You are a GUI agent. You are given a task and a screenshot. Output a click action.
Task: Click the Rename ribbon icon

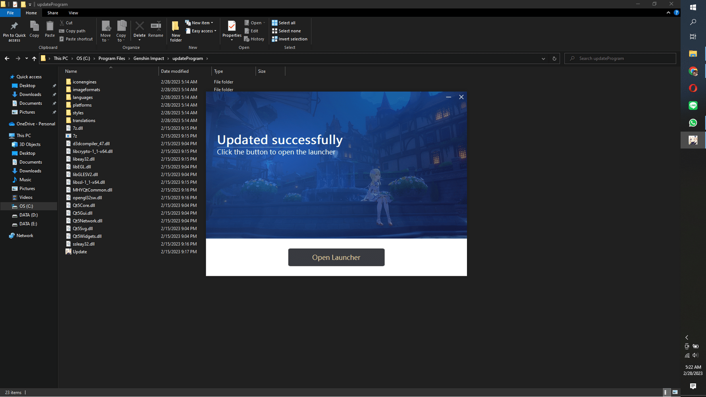point(156,29)
